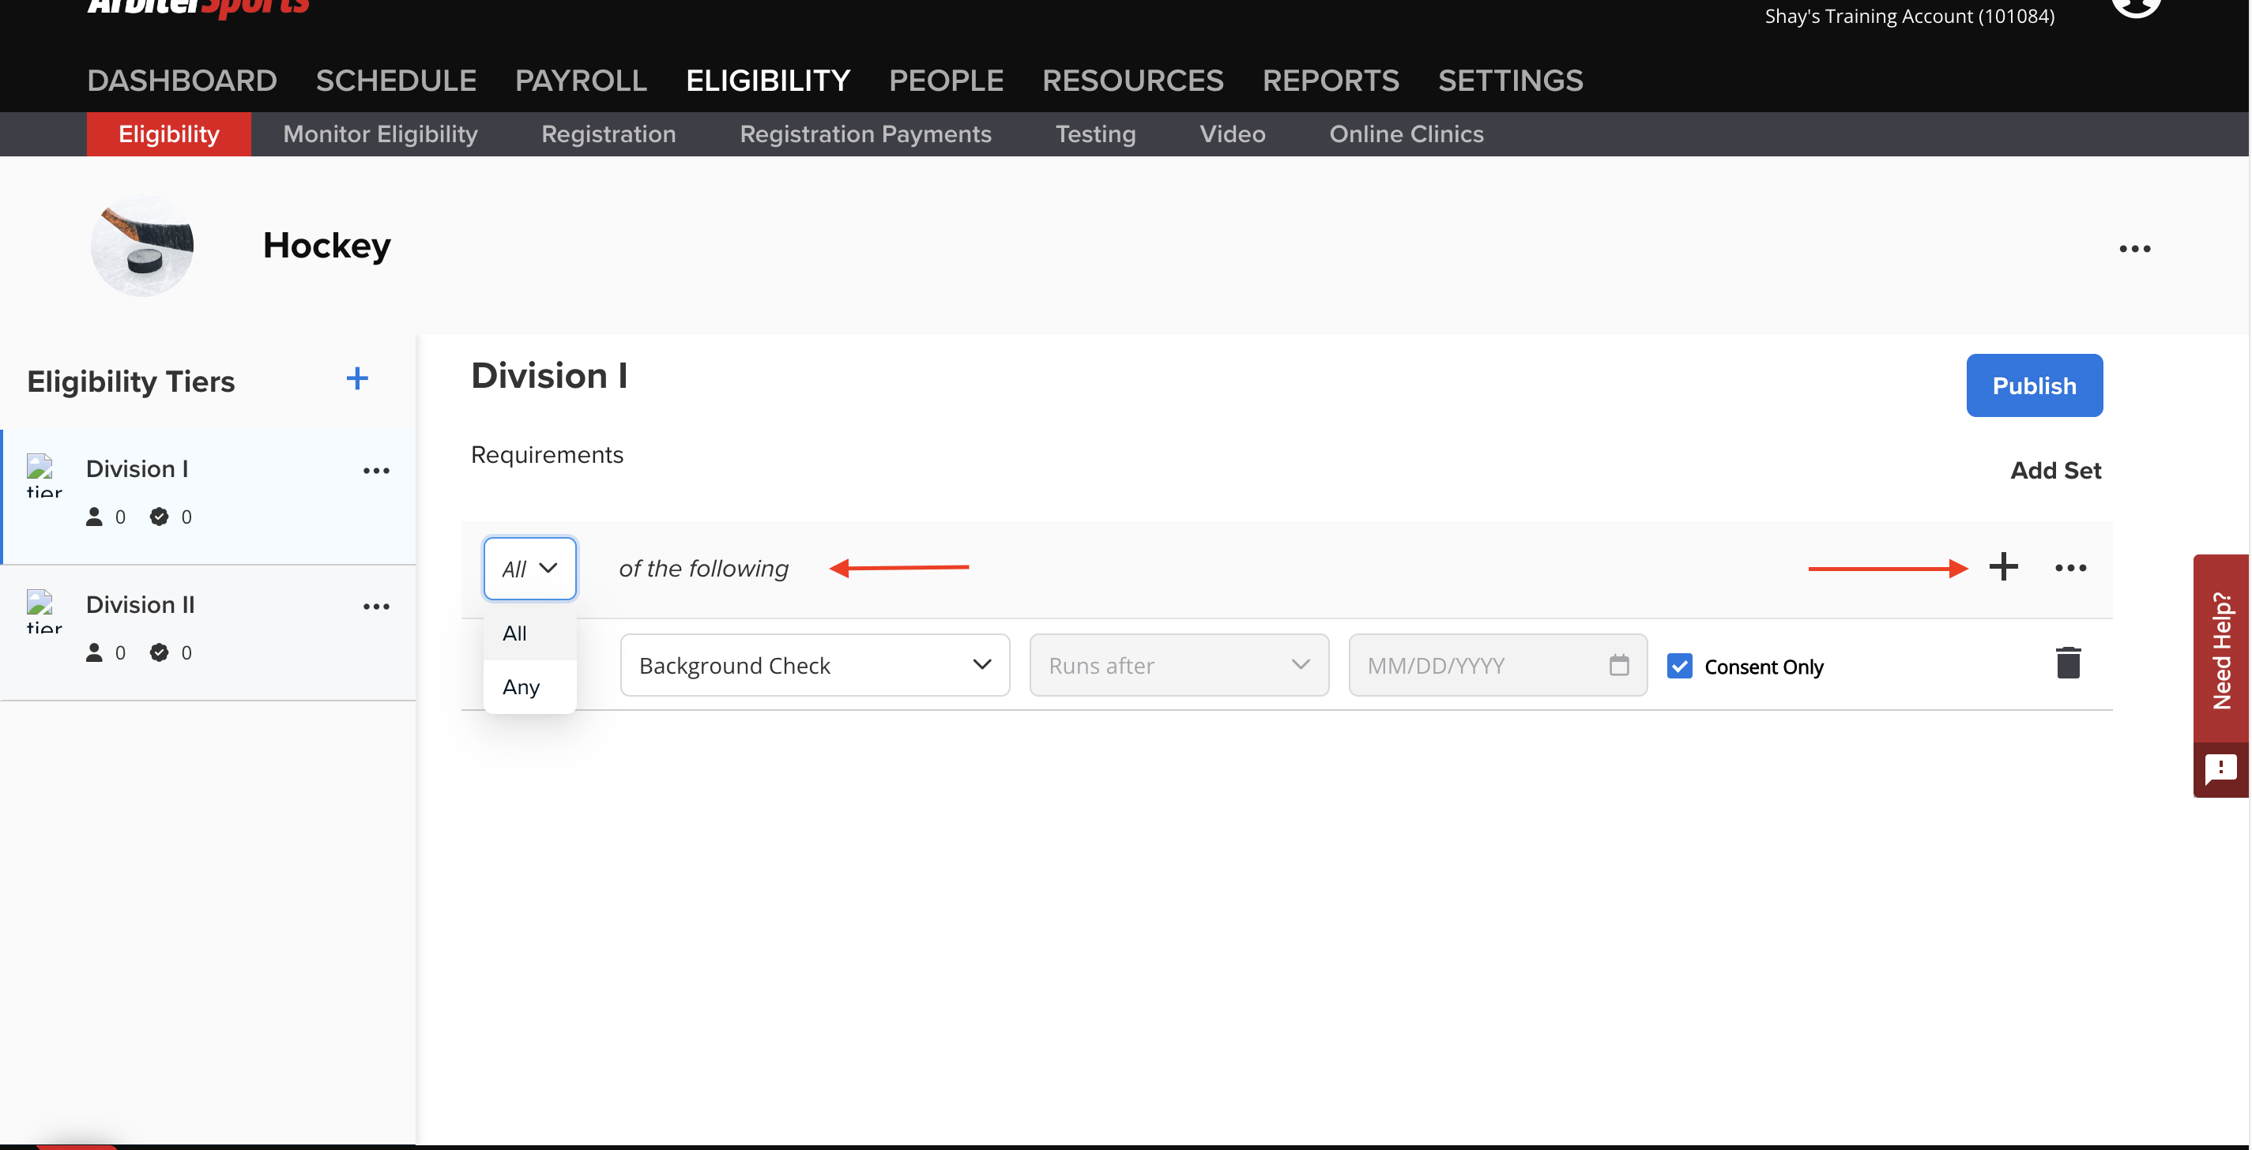Open options menu for Division I tier

coord(376,469)
